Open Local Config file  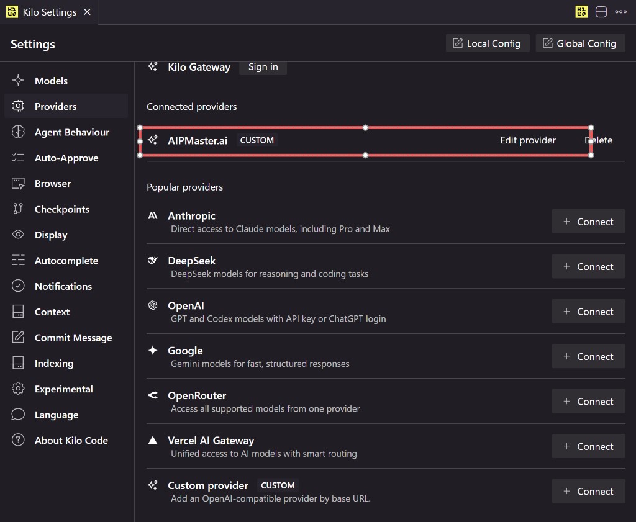pyautogui.click(x=487, y=43)
